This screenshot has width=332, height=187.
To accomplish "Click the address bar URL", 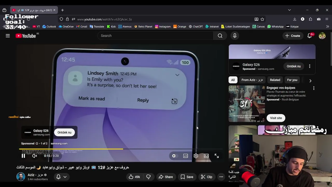I will coord(104,19).
